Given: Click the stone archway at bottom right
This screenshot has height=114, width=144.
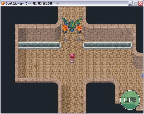Looking at the screenshot, I should 101,81.
